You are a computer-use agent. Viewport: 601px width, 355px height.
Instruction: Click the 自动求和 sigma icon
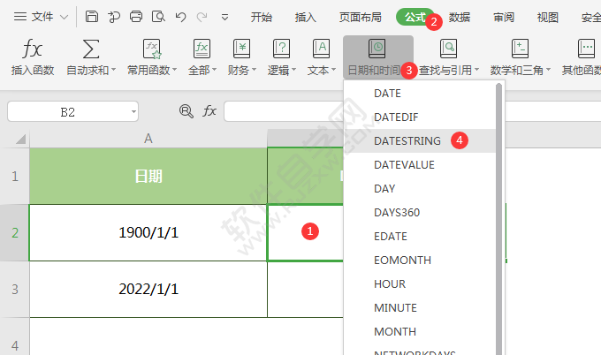click(x=91, y=49)
